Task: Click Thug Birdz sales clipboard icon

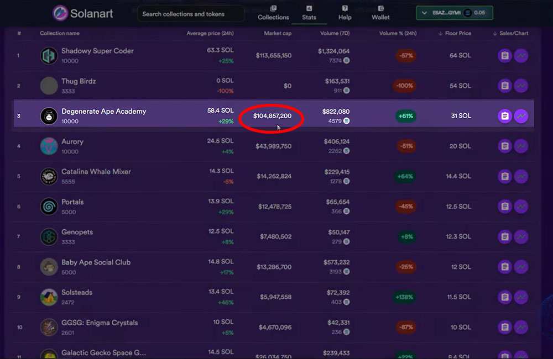Action: tap(504, 86)
